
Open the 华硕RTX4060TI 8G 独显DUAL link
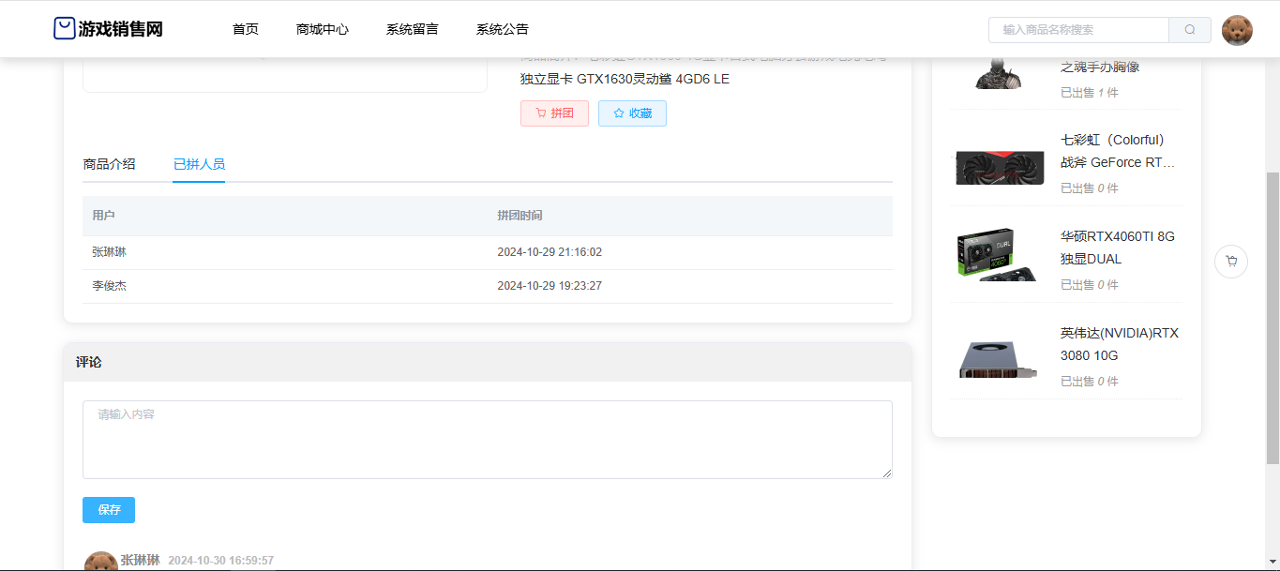[1118, 248]
